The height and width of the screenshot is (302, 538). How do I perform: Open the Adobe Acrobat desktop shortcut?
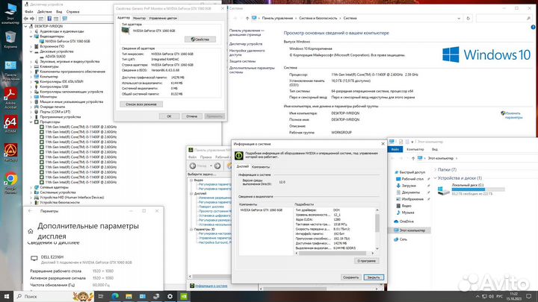pyautogui.click(x=10, y=98)
